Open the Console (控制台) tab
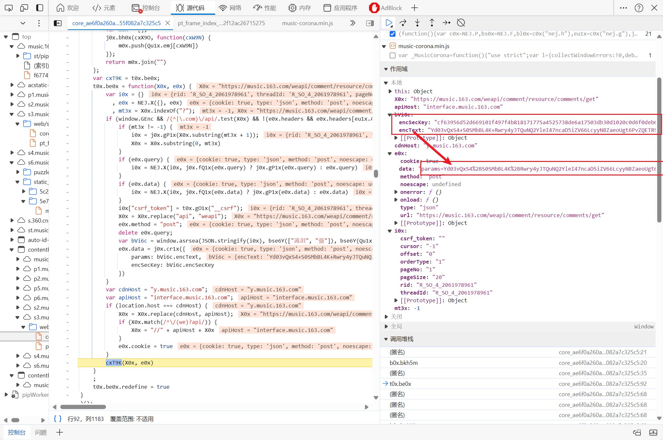Screen dimensions: 663x440 point(146,8)
